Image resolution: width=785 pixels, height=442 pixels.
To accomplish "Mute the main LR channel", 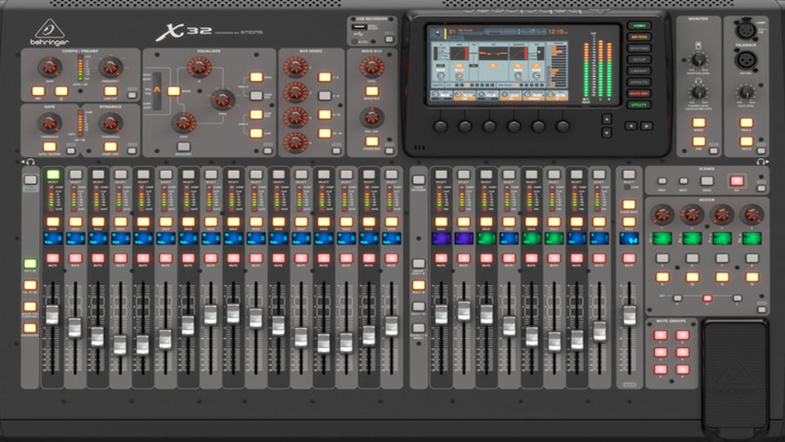I will click(630, 258).
